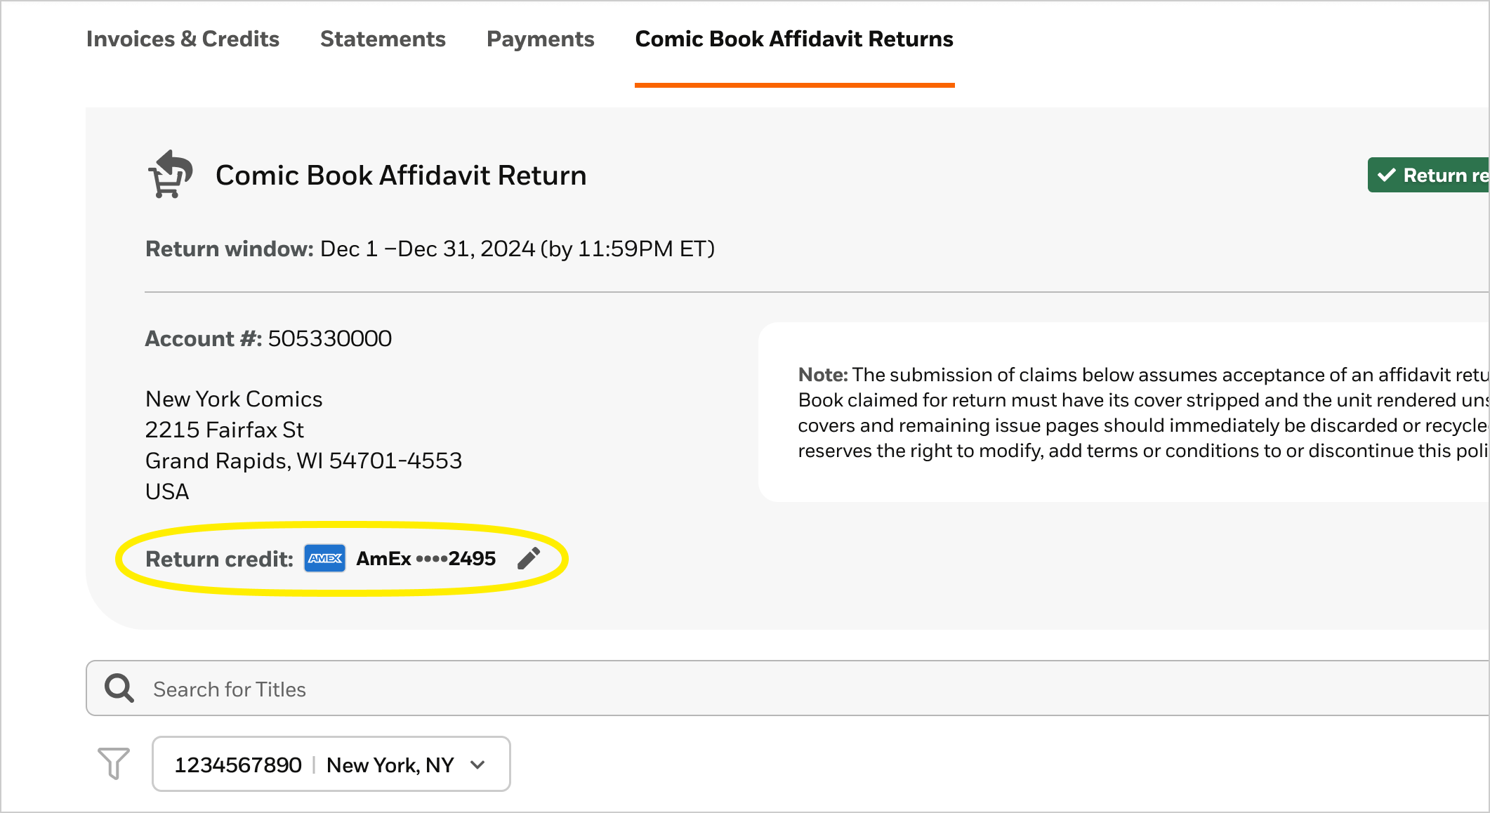
Task: Expand the chevron next to New York, NY
Action: point(478,765)
